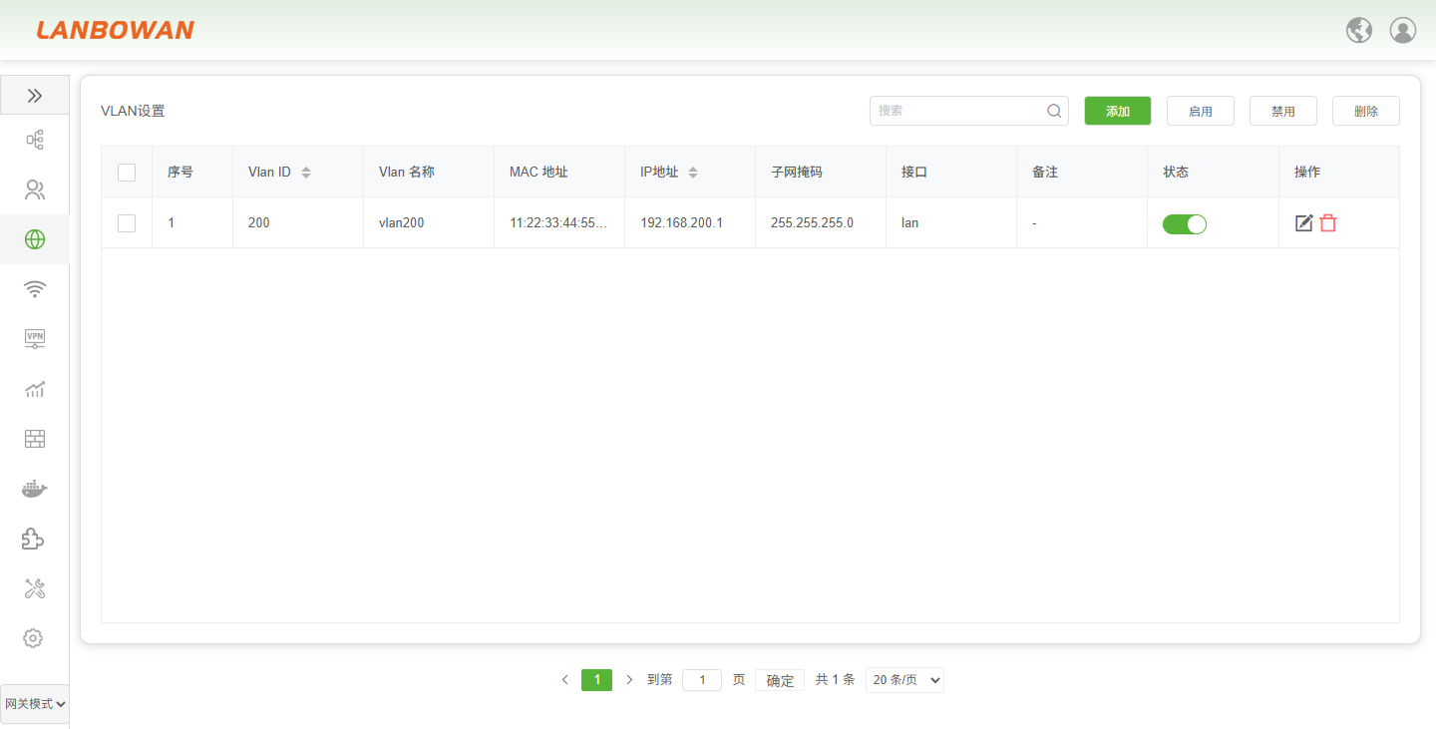
Task: Open the Wi-Fi wireless sidebar icon
Action: [x=35, y=289]
